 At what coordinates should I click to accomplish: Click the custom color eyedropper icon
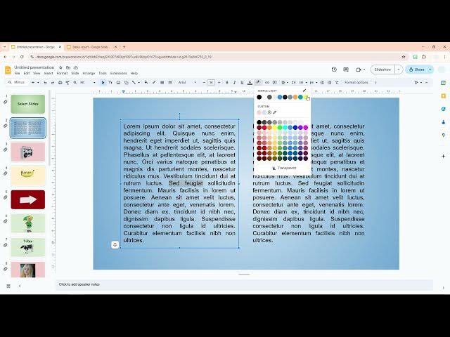pyautogui.click(x=275, y=112)
